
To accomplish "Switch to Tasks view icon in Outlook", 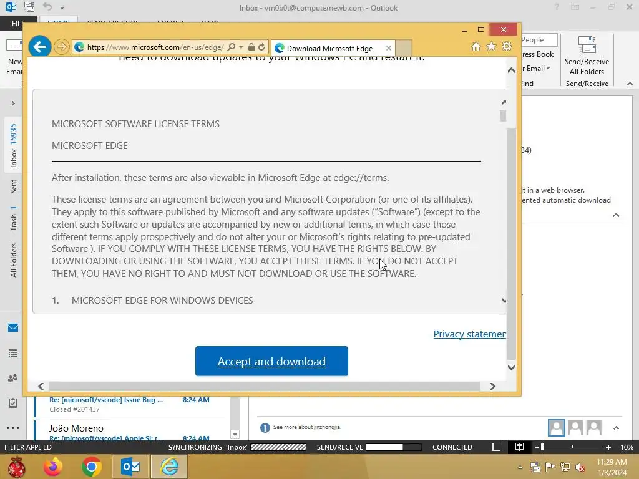I will [x=13, y=403].
